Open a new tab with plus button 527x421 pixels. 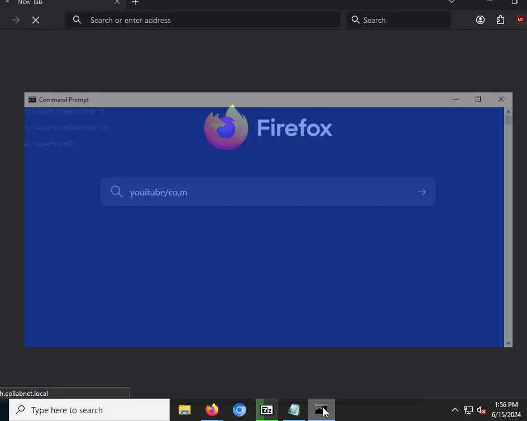coord(135,3)
